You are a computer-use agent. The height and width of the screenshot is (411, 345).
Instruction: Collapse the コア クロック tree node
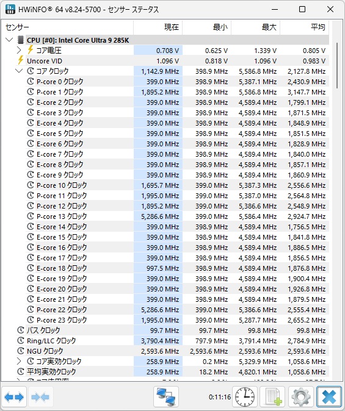pyautogui.click(x=19, y=71)
